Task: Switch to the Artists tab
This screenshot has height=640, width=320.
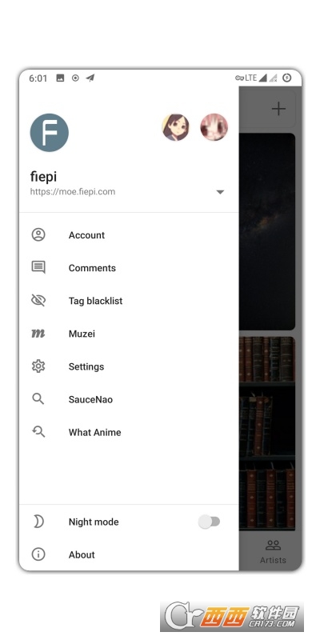Action: point(273,551)
